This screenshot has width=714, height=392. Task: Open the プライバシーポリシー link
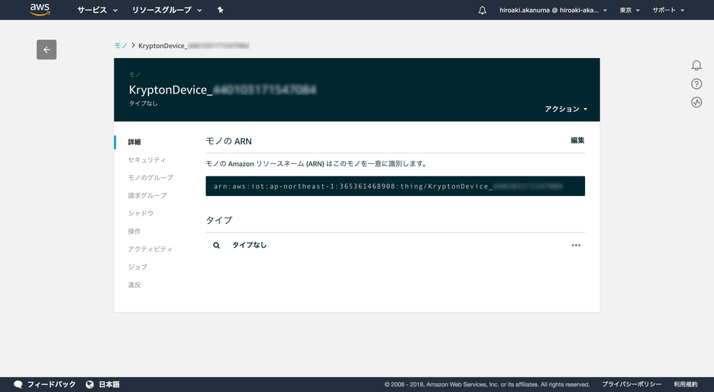tap(632, 384)
